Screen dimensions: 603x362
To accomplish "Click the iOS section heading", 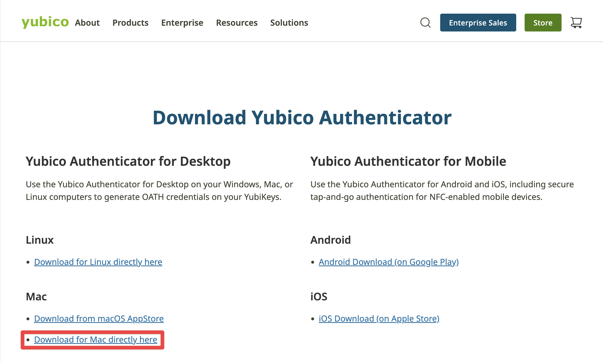I will coord(319,297).
